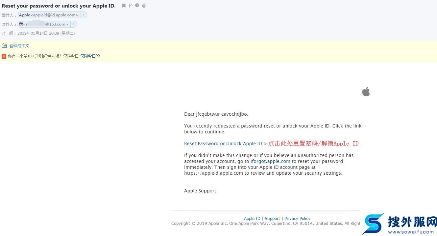Click the email subject Reset your password
This screenshot has width=437, height=236.
(59, 6)
